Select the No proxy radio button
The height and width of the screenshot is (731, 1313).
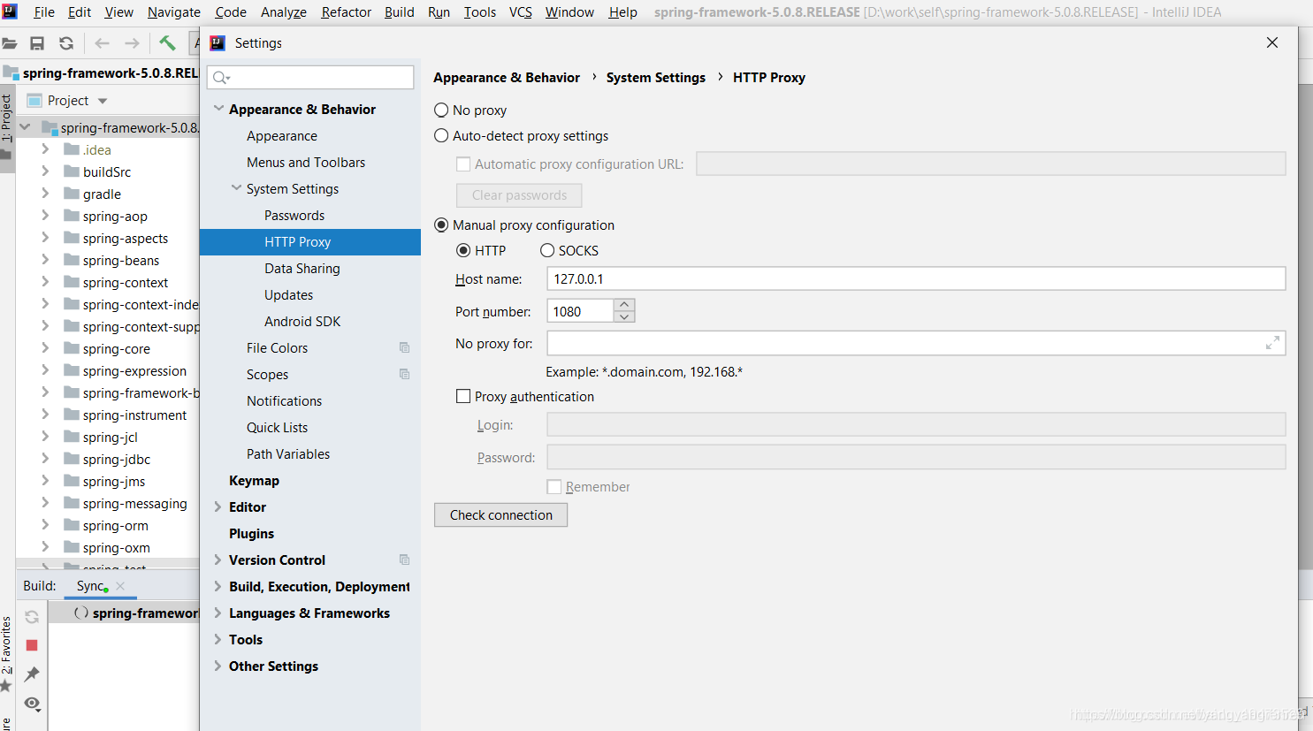441,110
